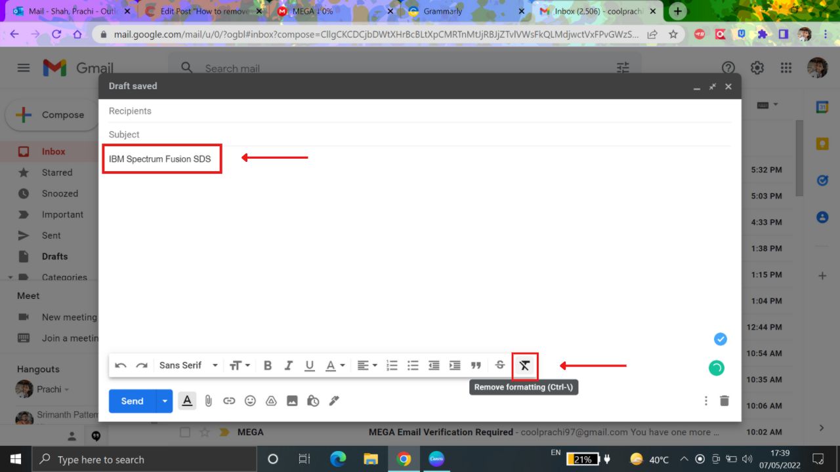Image resolution: width=840 pixels, height=472 pixels.
Task: Toggle Italic formatting
Action: pyautogui.click(x=288, y=366)
